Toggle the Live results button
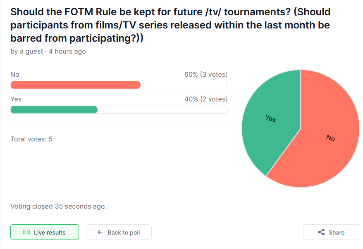The width and height of the screenshot is (363, 249). point(45,232)
